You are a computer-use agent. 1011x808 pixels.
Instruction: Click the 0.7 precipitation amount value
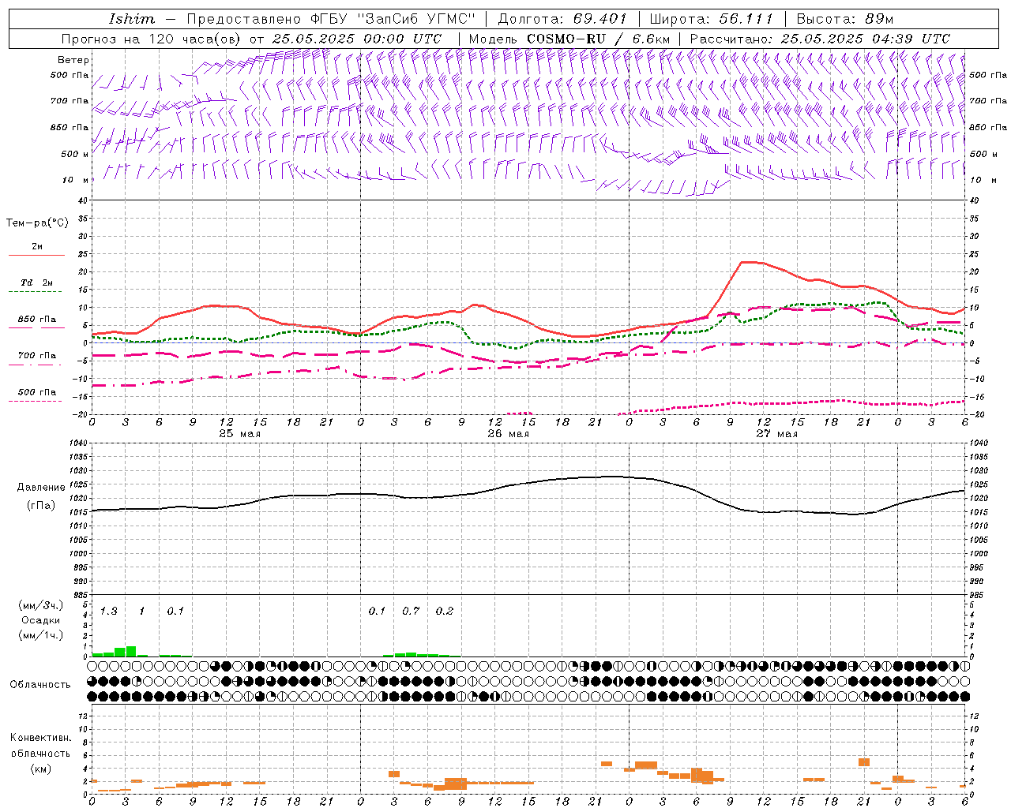[x=411, y=611]
